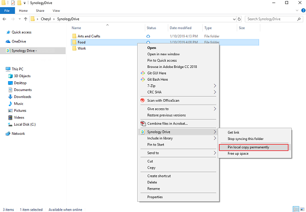The width and height of the screenshot is (306, 212).
Task: Click the Network icon in sidebar
Action: [x=8, y=133]
